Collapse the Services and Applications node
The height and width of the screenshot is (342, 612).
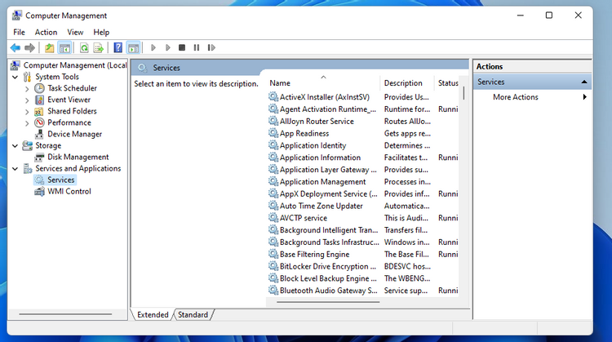[16, 169]
